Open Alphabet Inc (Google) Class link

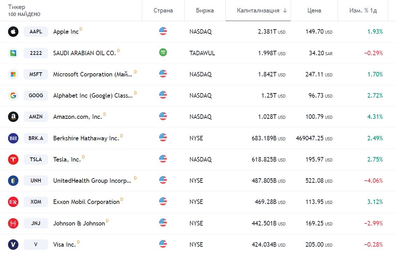point(93,96)
